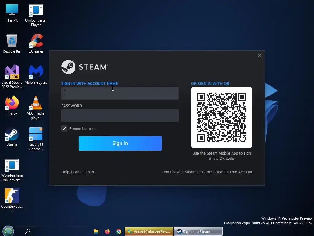This screenshot has height=236, width=314.
Task: Click the blue Sign in button
Action: click(120, 143)
